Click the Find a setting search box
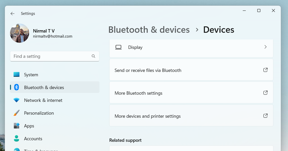The width and height of the screenshot is (288, 151). coord(55,56)
